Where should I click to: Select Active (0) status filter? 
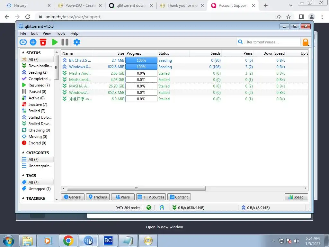point(37,98)
